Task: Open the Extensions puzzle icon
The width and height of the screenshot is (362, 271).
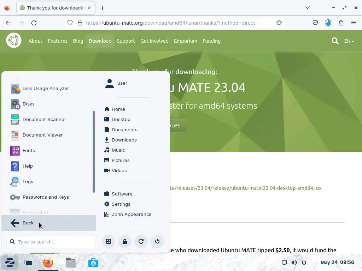Action: [x=341, y=23]
